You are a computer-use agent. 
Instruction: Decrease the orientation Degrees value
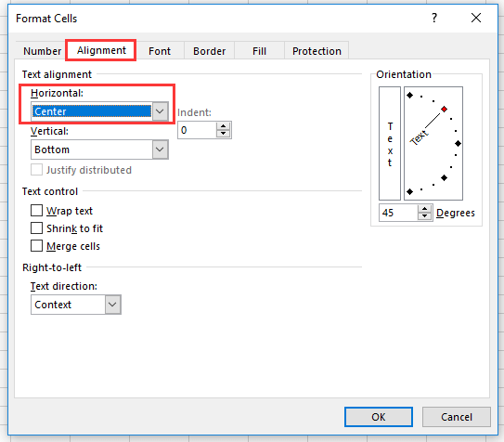pos(424,216)
